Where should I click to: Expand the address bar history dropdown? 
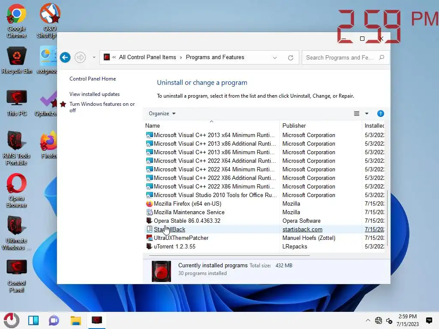pos(275,58)
